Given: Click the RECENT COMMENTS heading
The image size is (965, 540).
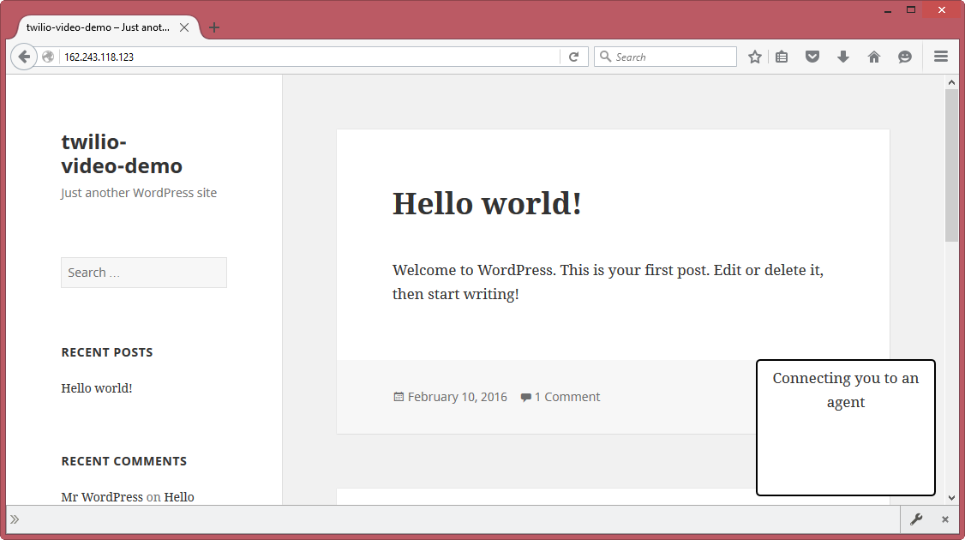Looking at the screenshot, I should pos(123,461).
